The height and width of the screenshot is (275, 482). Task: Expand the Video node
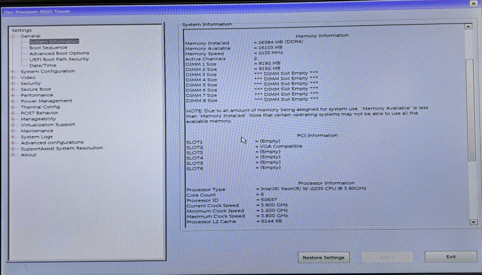13,78
